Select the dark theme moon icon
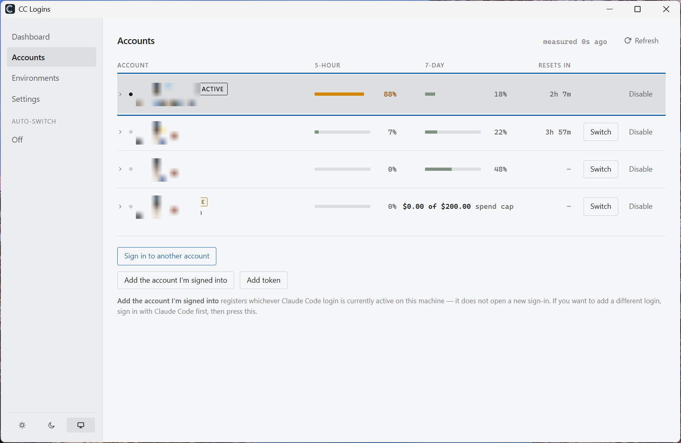681x443 pixels. (51, 425)
